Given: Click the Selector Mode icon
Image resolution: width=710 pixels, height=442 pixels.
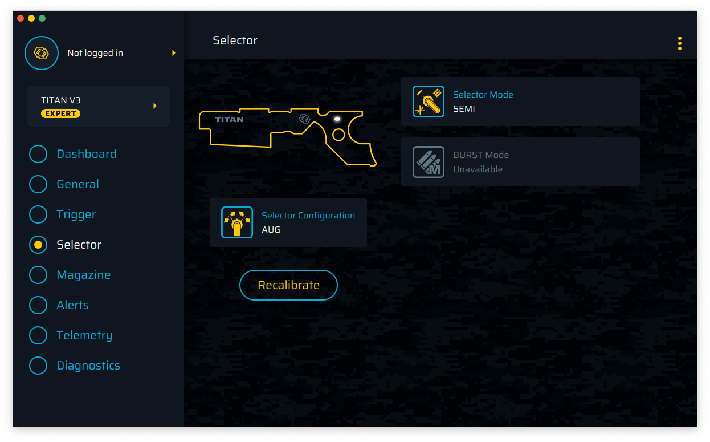Looking at the screenshot, I should (x=428, y=102).
